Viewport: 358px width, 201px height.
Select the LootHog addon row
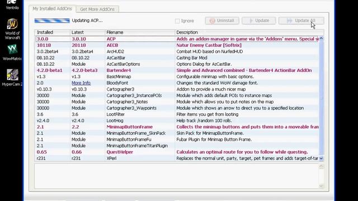tap(177, 121)
